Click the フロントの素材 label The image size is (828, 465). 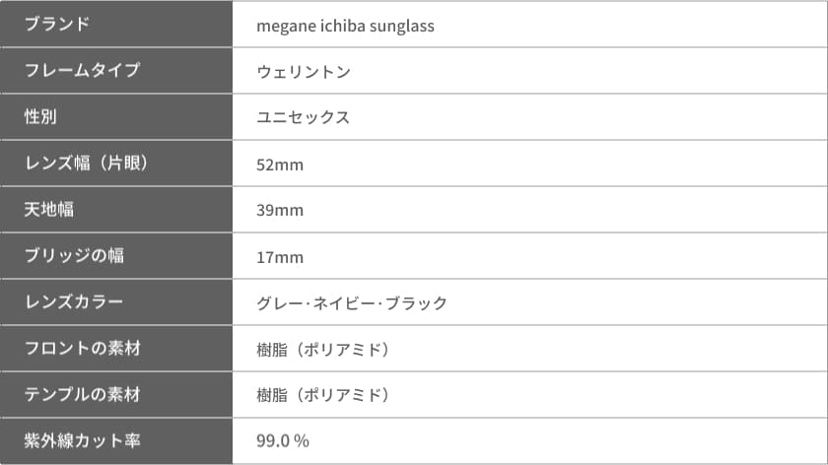tap(83, 349)
